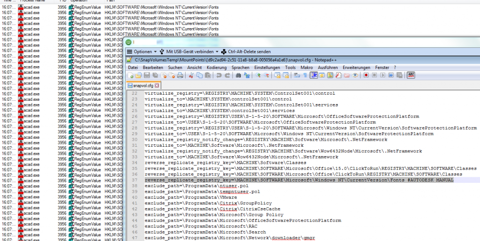Start macro recording with red dot
The width and height of the screenshot is (480, 241).
point(366,75)
